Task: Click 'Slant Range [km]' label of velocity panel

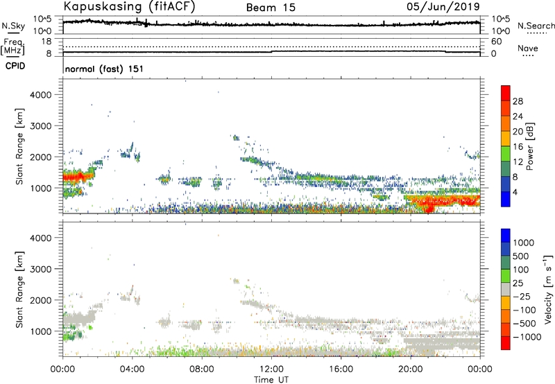Action: [x=19, y=290]
